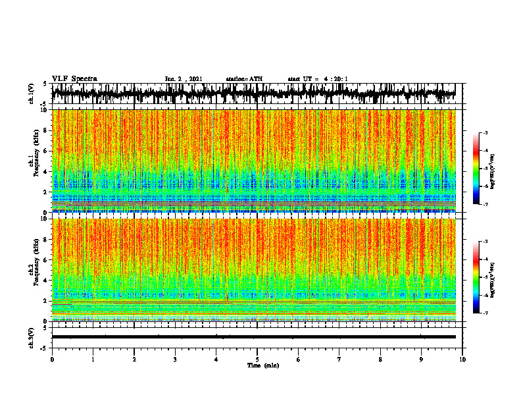Click the ch.3 flat voltage trace
Viewport: 521px width, 403px height.
253,337
